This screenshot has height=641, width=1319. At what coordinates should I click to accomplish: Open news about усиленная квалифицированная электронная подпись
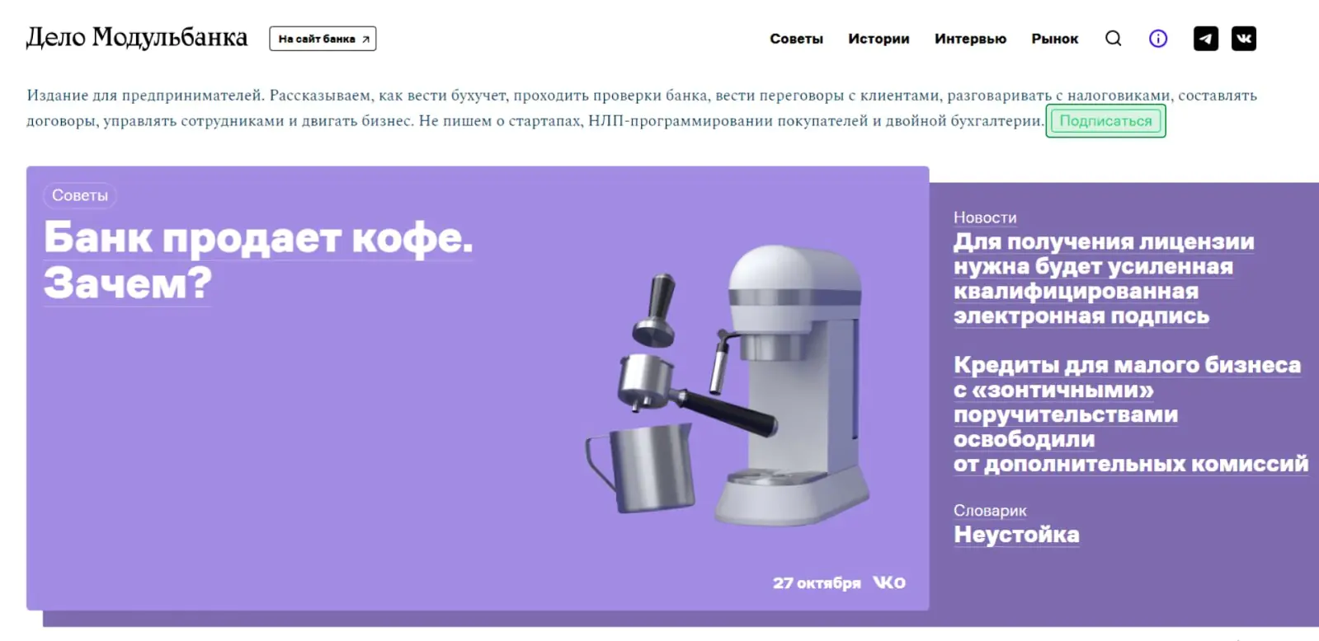coord(1104,278)
